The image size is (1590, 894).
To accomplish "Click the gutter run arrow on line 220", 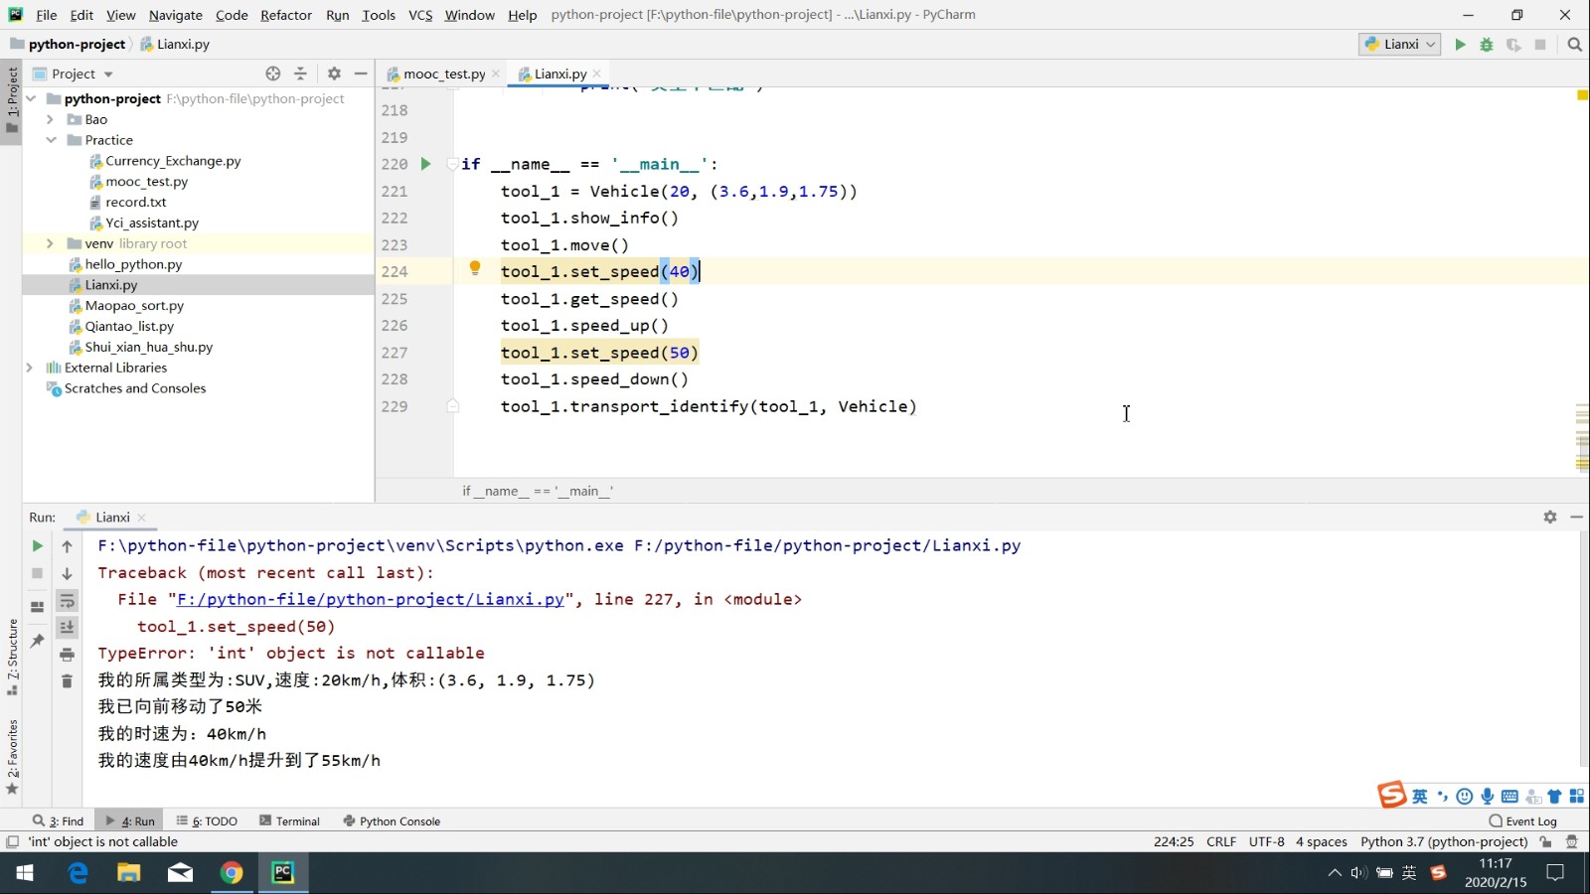I will point(425,164).
